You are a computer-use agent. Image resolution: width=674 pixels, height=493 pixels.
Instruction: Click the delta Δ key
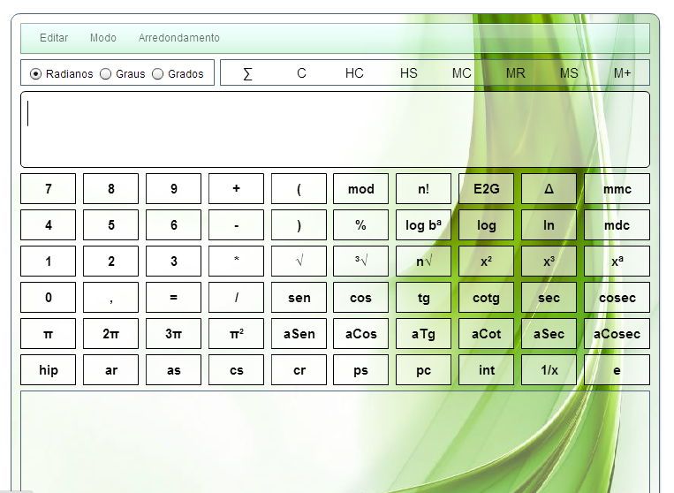coord(549,189)
